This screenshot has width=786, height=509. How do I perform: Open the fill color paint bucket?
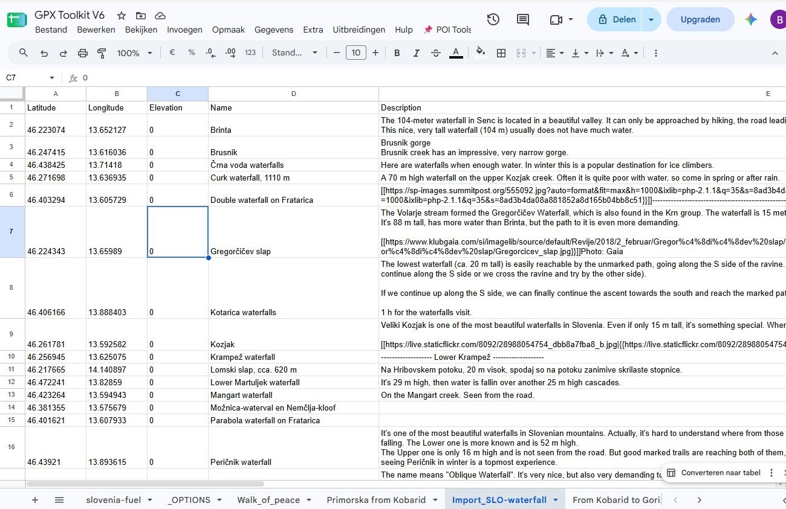(481, 53)
